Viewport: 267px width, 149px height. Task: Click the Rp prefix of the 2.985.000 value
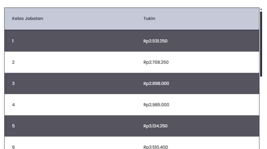pyautogui.click(x=146, y=105)
